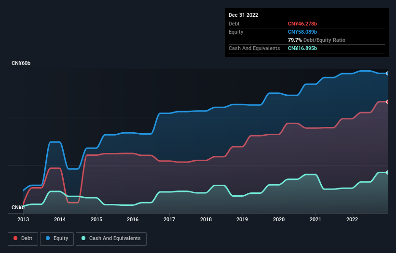Click the 2013 x-axis label
Viewport: 396px width, 253px height.
(x=23, y=219)
